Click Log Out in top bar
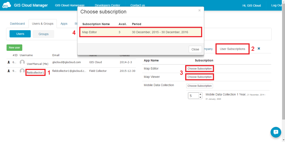This screenshot has width=285, height=142. tap(277, 5)
